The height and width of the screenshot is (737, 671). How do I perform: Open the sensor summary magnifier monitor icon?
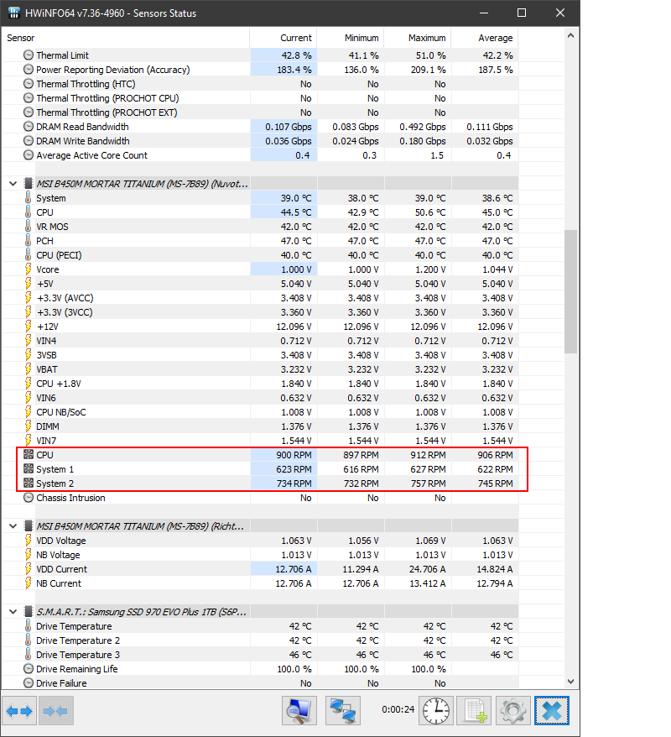(299, 711)
